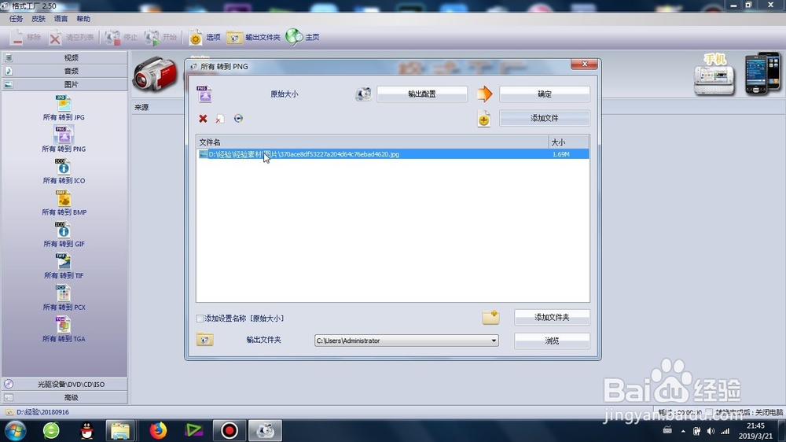
Task: Click the 来源 column header in main window
Action: click(141, 108)
